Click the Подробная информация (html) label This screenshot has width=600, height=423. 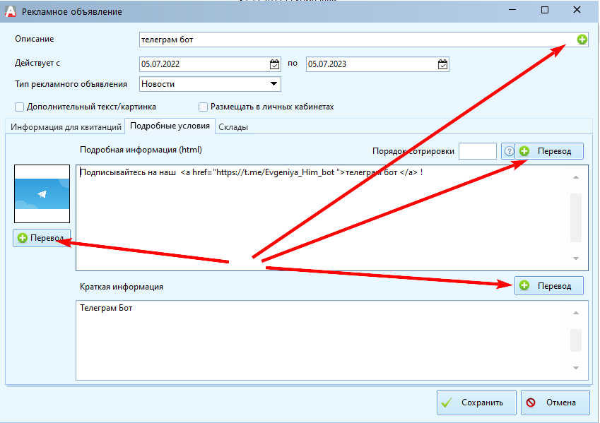(x=141, y=150)
